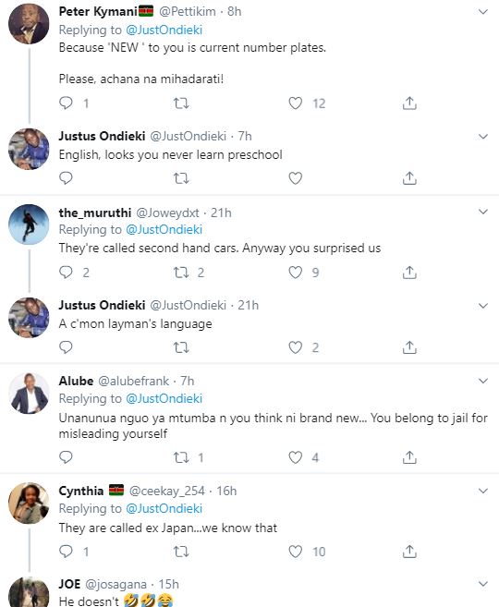Open Justus Ondieki's profile name in 7h tweet
This screenshot has height=607, width=499.
point(103,136)
